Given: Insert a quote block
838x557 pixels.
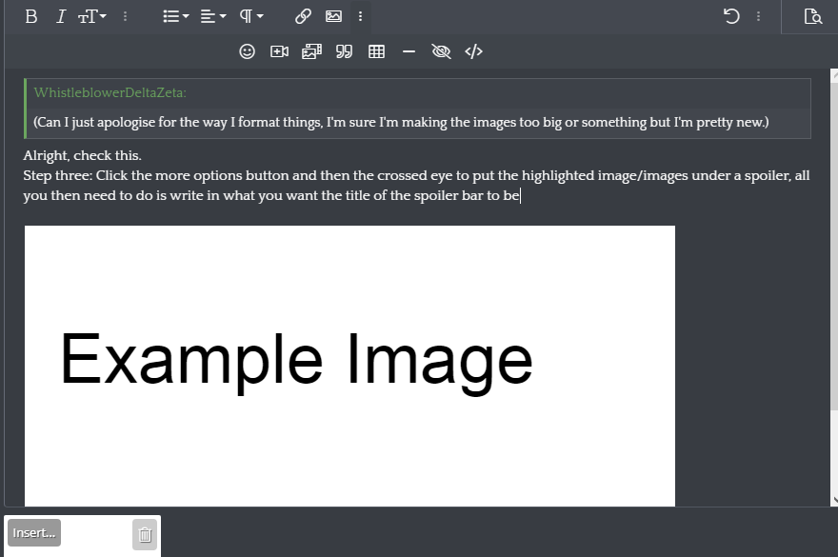Looking at the screenshot, I should click(344, 51).
